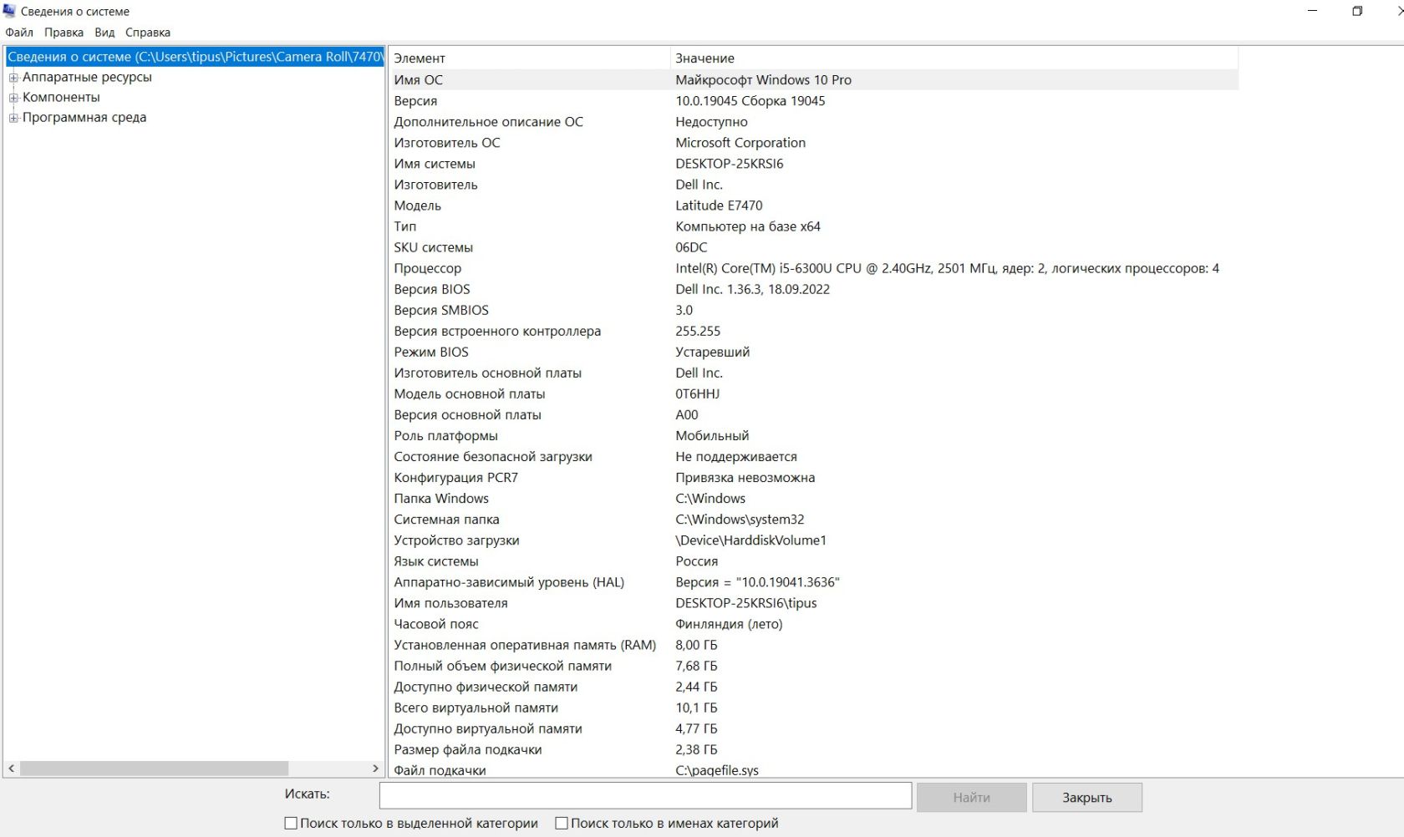
Task: Open the Вид menu
Action: click(104, 33)
